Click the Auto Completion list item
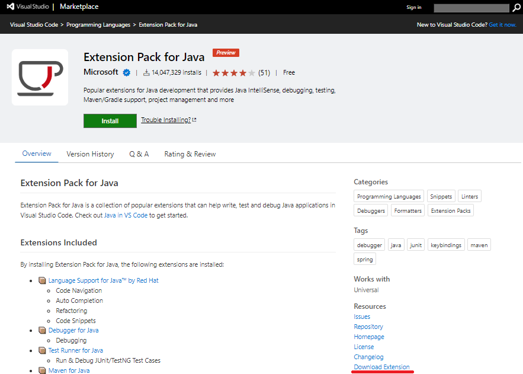 coord(79,301)
